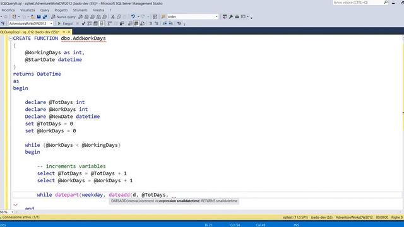Screen dimensions: 404x227
Task: Open the Progetto menu
Action: point(61,10)
